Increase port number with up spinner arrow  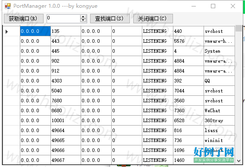pyautogui.click(x=83, y=16)
